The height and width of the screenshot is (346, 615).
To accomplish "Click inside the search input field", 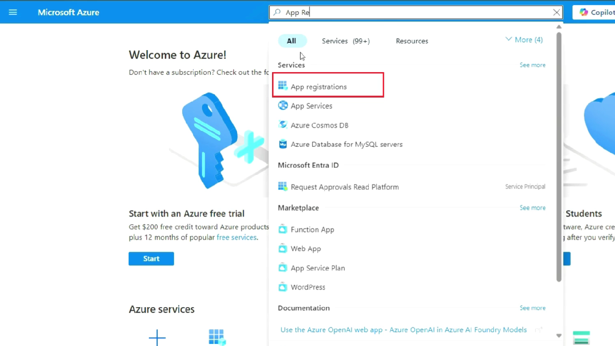I will pos(417,13).
